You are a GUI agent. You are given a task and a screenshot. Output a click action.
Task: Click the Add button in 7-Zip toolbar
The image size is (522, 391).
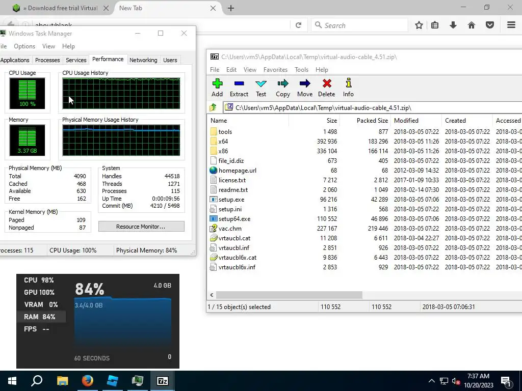click(217, 88)
